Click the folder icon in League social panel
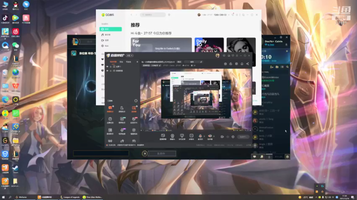This screenshot has width=357, height=200. [x=277, y=67]
